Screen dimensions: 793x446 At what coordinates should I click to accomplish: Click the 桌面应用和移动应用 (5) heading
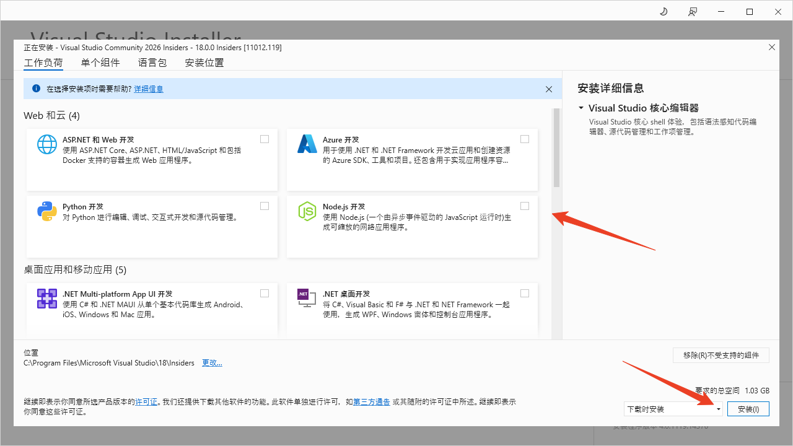75,269
